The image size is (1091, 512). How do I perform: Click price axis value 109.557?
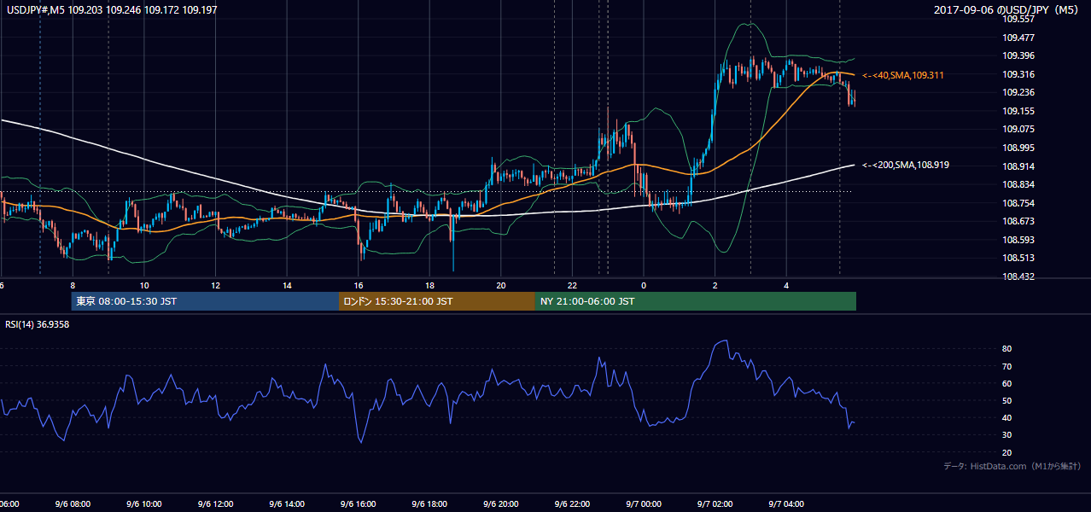(1018, 19)
